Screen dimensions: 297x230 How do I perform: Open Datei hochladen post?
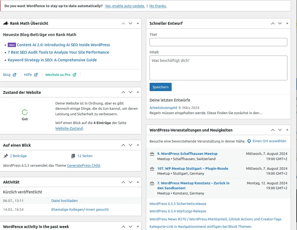point(64,201)
